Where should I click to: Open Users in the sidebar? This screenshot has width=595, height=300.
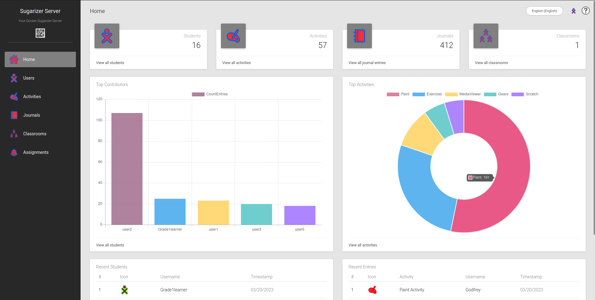point(29,78)
